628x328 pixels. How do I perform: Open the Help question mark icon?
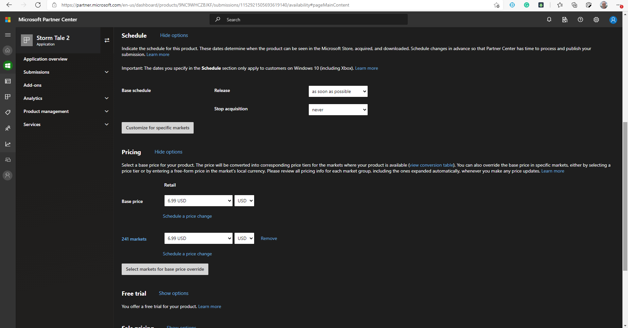[x=580, y=19]
